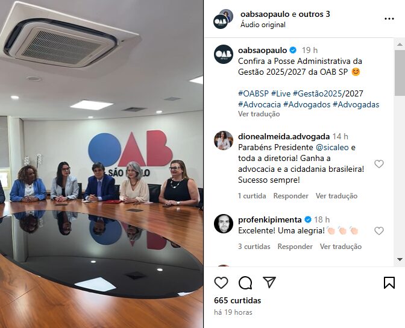The image size is (405, 328).
Task: View the 665 curtidas likes list
Action: pos(237,300)
